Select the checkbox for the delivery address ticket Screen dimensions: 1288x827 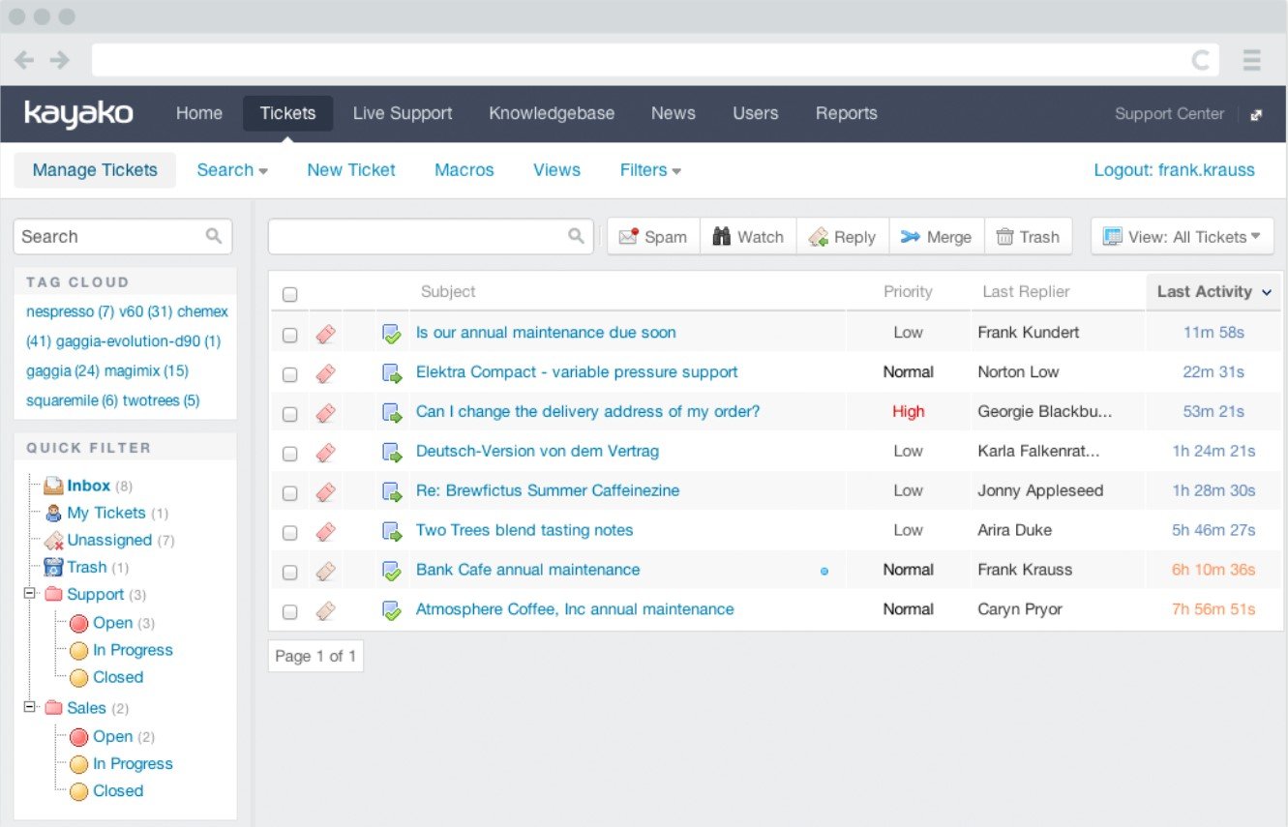[289, 414]
